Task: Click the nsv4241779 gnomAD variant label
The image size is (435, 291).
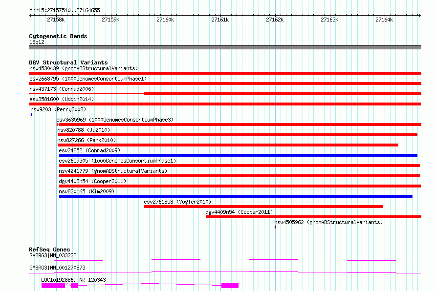Action: tap(113, 171)
